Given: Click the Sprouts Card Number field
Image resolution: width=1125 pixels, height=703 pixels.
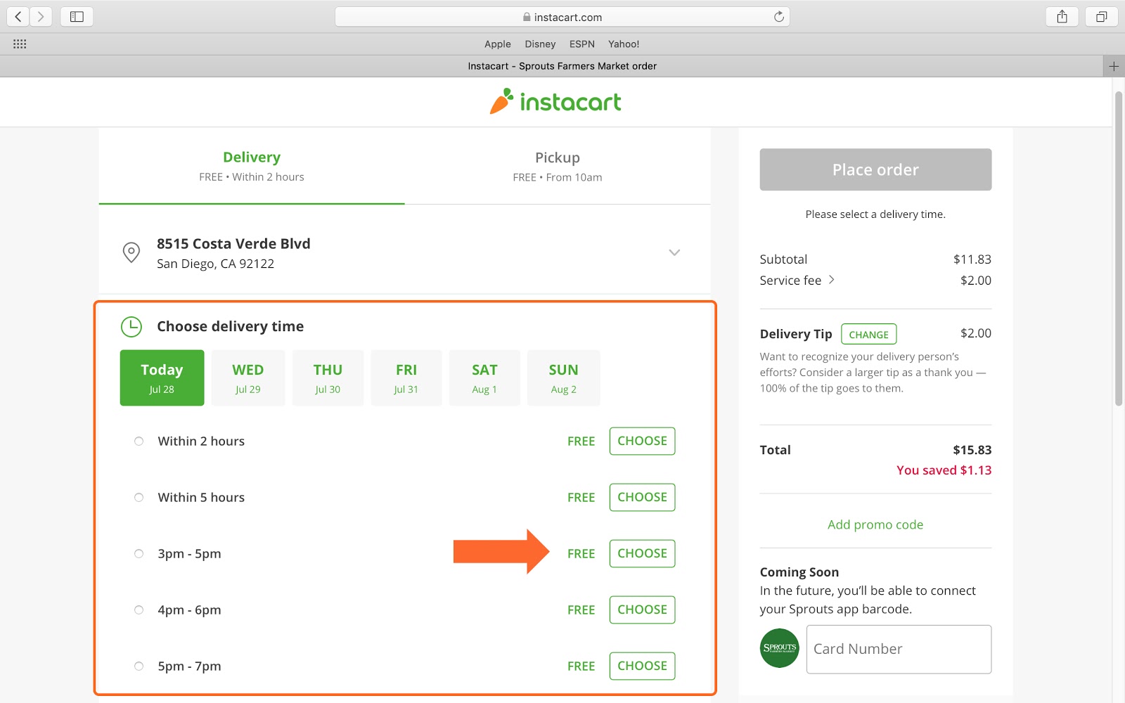Looking at the screenshot, I should (x=899, y=650).
